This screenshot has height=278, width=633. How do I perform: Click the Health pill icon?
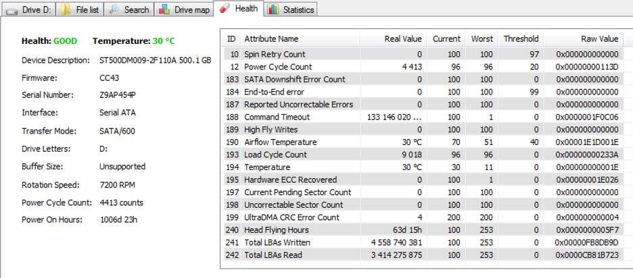225,8
